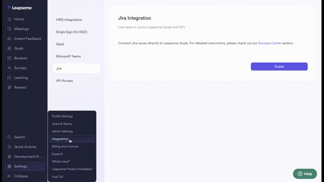Image resolution: width=324 pixels, height=182 pixels.
Task: Click the Help button
Action: click(x=305, y=174)
